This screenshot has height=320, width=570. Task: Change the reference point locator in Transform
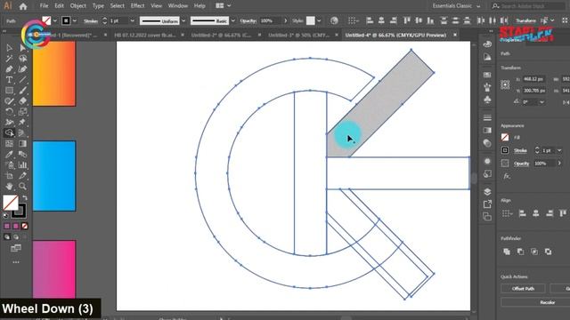pyautogui.click(x=505, y=85)
